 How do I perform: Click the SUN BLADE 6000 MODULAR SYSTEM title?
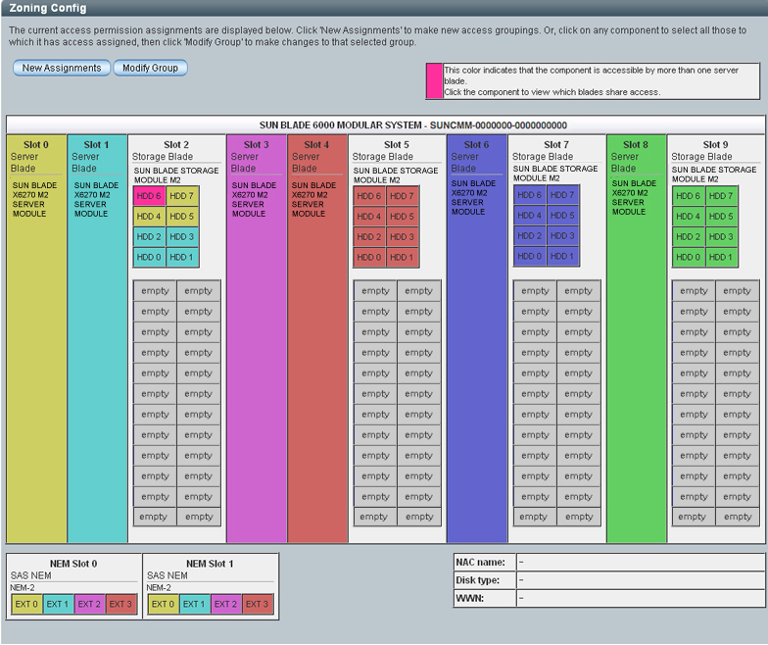point(413,125)
